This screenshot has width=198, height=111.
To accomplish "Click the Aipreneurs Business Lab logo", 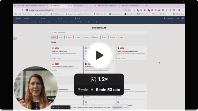I will (18, 18).
